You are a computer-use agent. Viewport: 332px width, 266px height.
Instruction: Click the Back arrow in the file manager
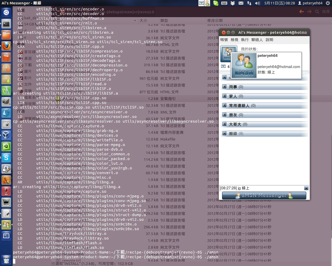click(x=302, y=12)
